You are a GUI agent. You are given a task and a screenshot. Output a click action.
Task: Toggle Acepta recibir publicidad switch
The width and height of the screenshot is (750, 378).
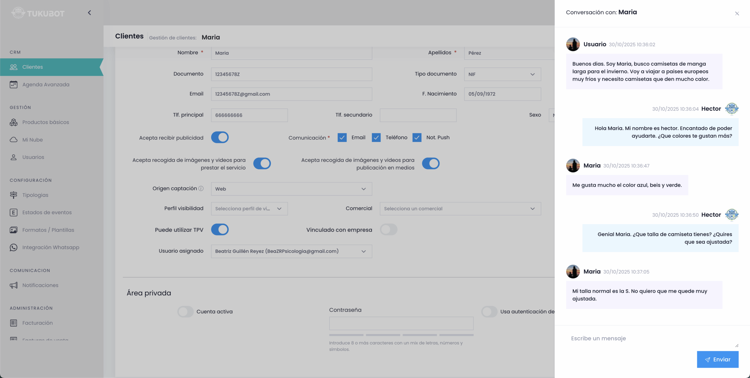click(x=220, y=137)
